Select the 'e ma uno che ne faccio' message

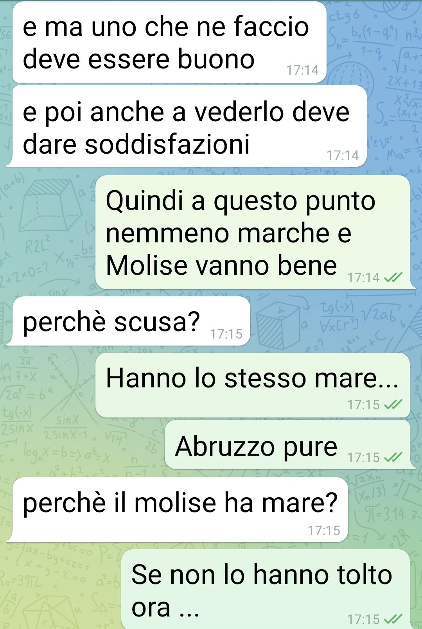click(x=169, y=43)
